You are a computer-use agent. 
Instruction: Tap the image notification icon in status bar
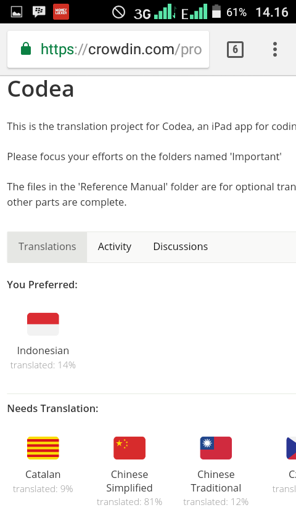click(17, 12)
